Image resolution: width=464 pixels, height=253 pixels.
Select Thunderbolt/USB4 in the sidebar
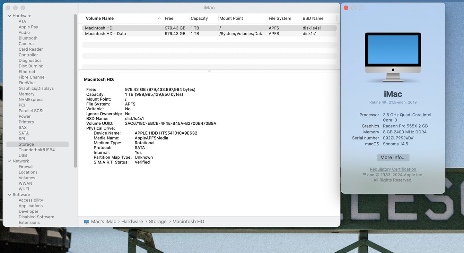coord(36,149)
